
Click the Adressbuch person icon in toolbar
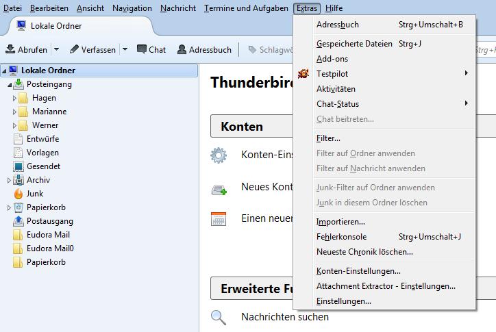[182, 49]
